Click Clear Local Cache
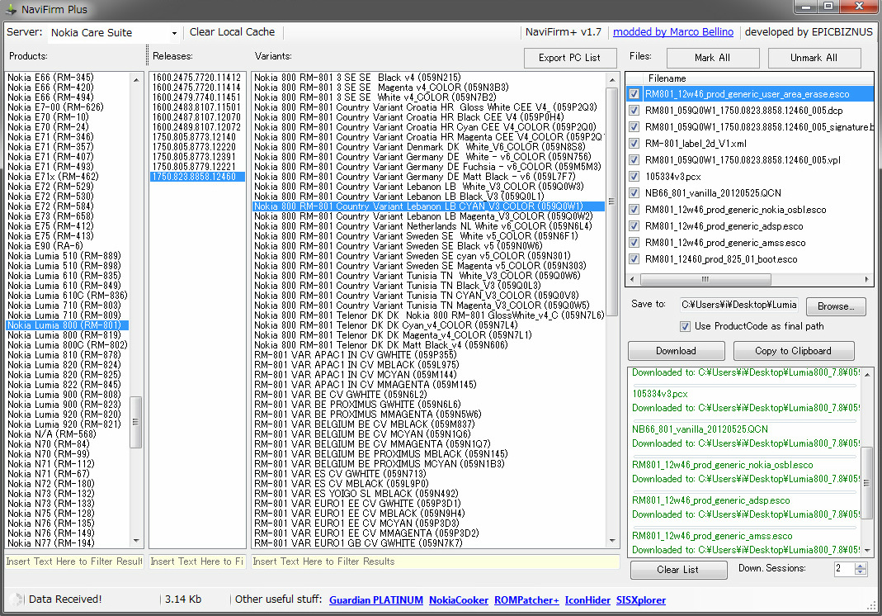Viewport: 882px width, 616px height. pyautogui.click(x=232, y=32)
